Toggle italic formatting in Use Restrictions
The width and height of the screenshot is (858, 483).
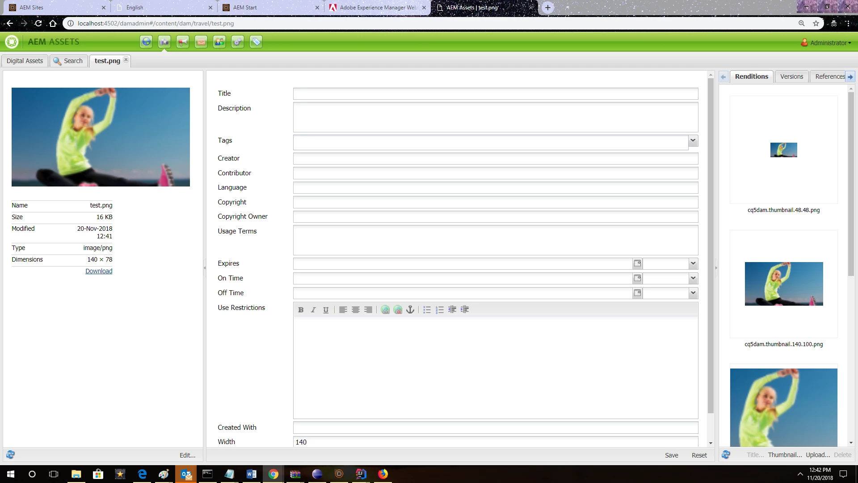click(313, 309)
